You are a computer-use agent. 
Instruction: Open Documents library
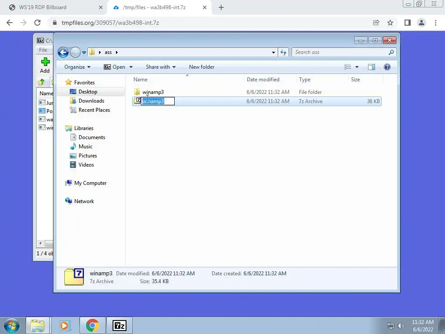(x=92, y=137)
